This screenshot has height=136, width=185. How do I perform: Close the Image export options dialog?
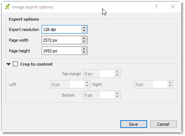173,7
